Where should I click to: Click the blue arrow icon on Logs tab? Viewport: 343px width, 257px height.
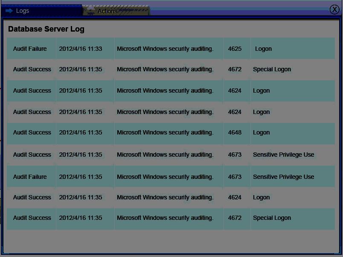tap(9, 11)
